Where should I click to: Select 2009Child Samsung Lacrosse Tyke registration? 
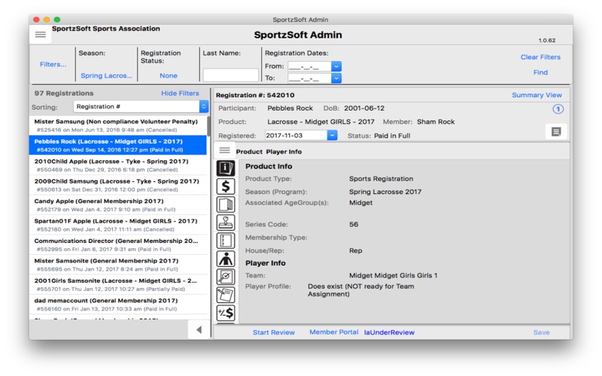point(118,185)
